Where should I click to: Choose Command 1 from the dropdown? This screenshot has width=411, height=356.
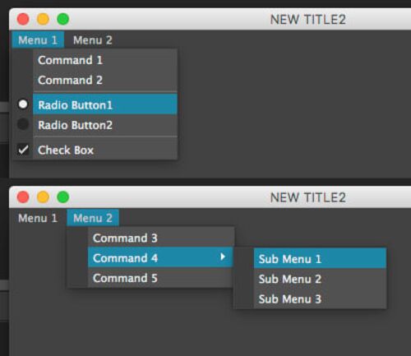[105, 60]
